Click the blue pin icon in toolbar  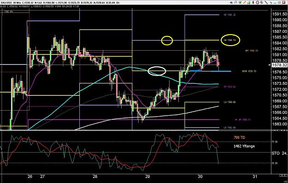[x=271, y=3]
